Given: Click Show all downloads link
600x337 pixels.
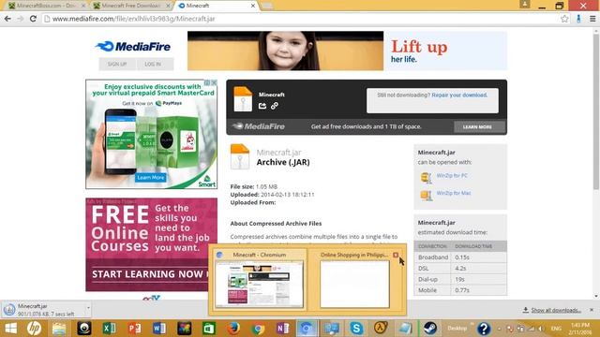Looking at the screenshot, I should (x=556, y=310).
